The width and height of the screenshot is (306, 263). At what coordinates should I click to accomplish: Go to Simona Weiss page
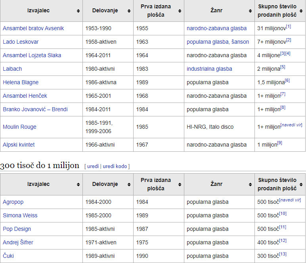[x=20, y=215]
